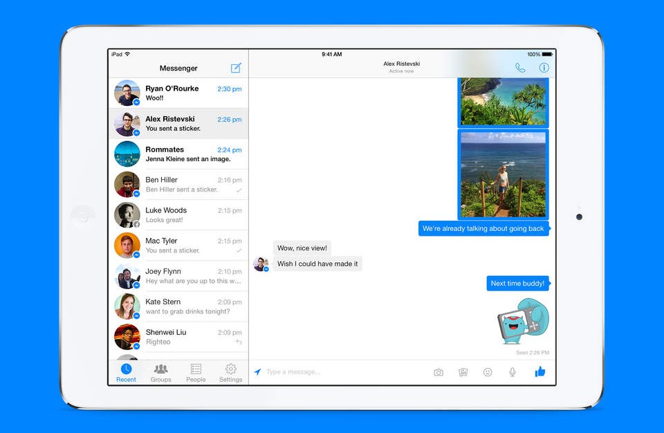
Task: Tap the 9:41 AM clock
Action: 331,54
